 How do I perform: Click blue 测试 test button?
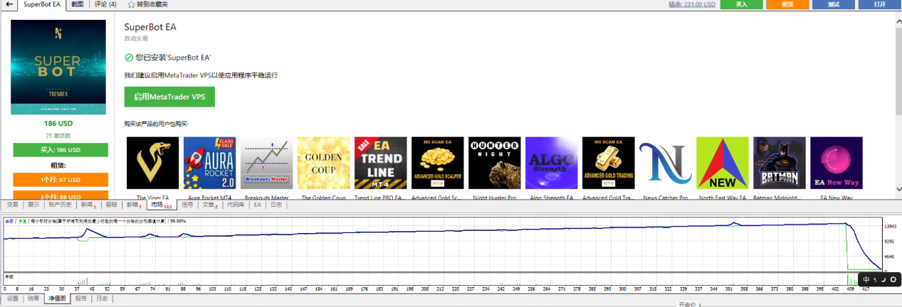point(834,4)
